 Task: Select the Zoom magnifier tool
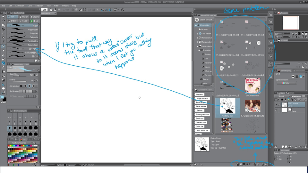3,17
